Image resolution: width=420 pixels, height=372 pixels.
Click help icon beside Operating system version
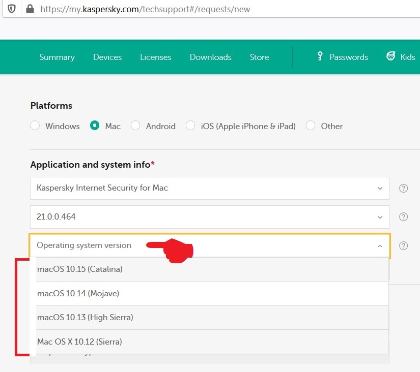(403, 246)
